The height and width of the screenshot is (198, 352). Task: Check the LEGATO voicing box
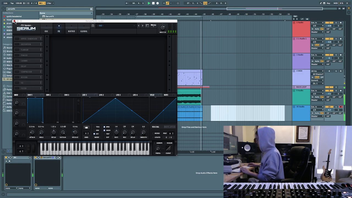(153, 137)
